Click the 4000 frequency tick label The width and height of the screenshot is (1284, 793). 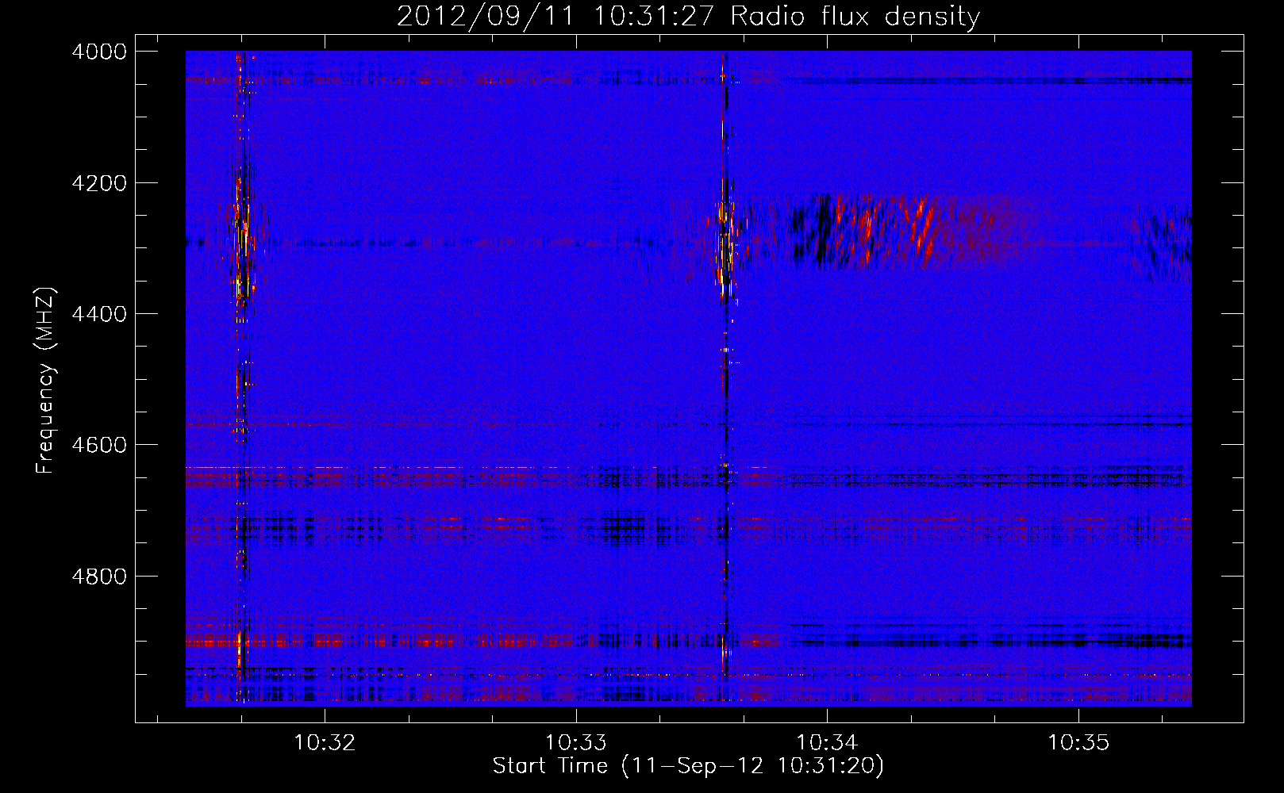99,52
